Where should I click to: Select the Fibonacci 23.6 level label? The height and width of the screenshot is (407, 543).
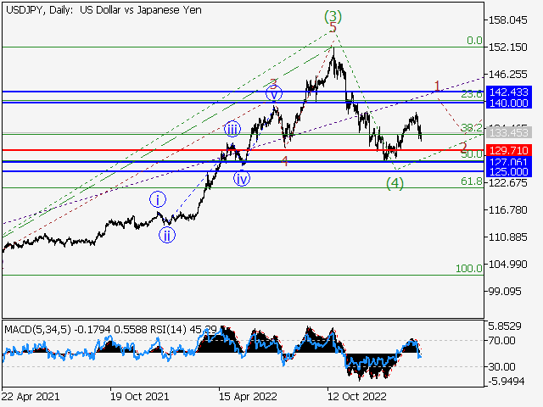(472, 94)
